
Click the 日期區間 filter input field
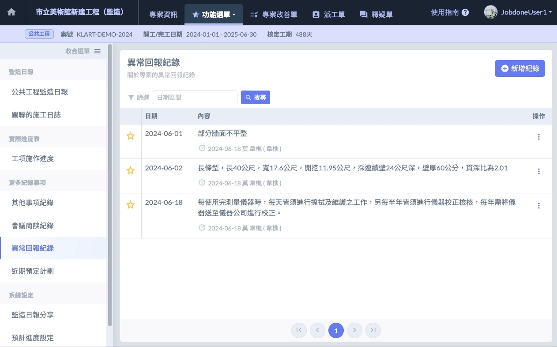tap(195, 98)
